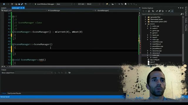The height and width of the screenshot is (105, 188).
Task: Click Solution Explorer Back navigation icon
Action: click(143, 11)
